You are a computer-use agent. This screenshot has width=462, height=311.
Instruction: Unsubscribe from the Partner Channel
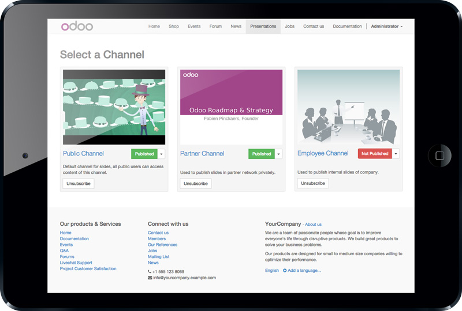point(196,183)
